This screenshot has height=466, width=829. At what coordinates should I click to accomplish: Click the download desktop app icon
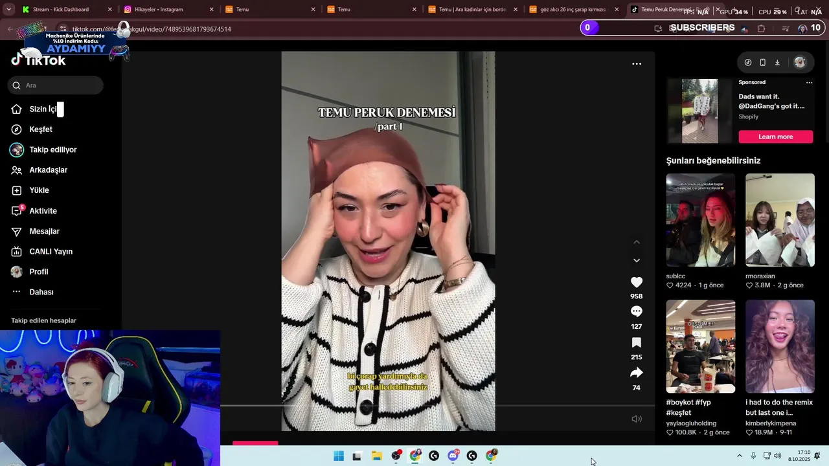click(x=777, y=62)
